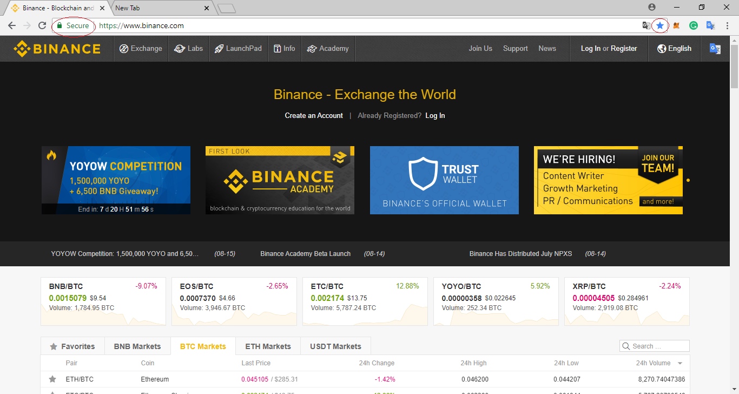The height and width of the screenshot is (394, 739).
Task: Close the New Tab browser tab
Action: (x=206, y=8)
